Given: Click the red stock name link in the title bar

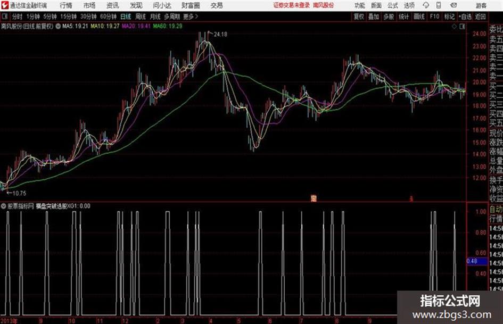Looking at the screenshot, I should [324, 5].
